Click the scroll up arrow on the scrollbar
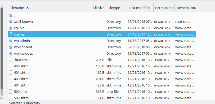This screenshot has height=104, width=215. click(x=2, y=6)
